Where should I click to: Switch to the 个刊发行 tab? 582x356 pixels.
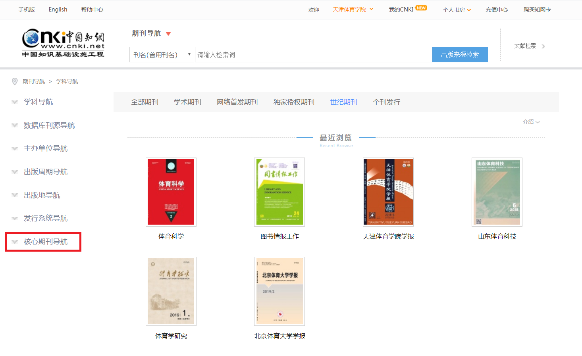point(387,102)
